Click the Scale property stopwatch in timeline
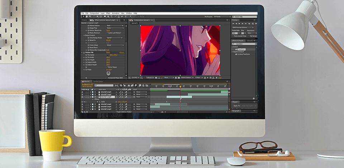This screenshot has width=344, height=168. (97, 102)
